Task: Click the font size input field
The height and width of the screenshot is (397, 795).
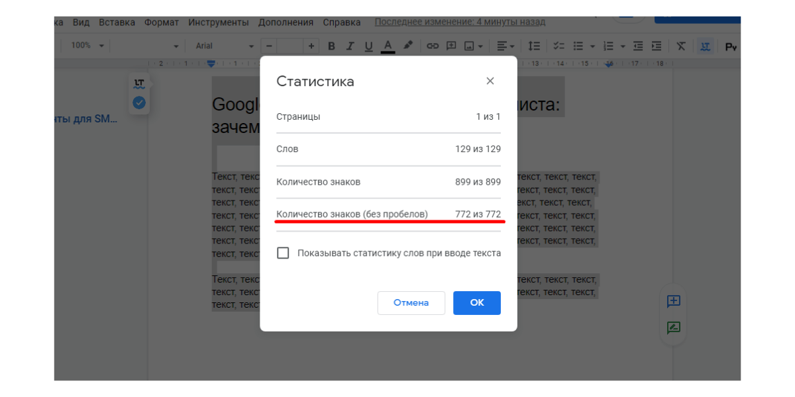Action: 290,46
